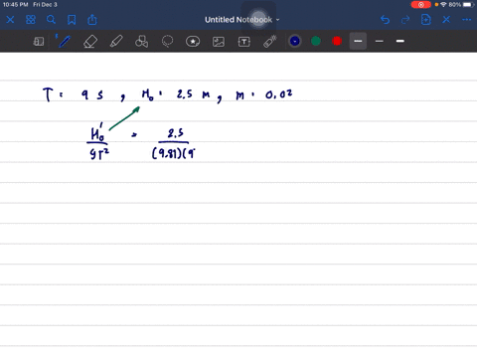Screen dimensions: 477x358
Task: Open the search tool
Action: (x=51, y=20)
